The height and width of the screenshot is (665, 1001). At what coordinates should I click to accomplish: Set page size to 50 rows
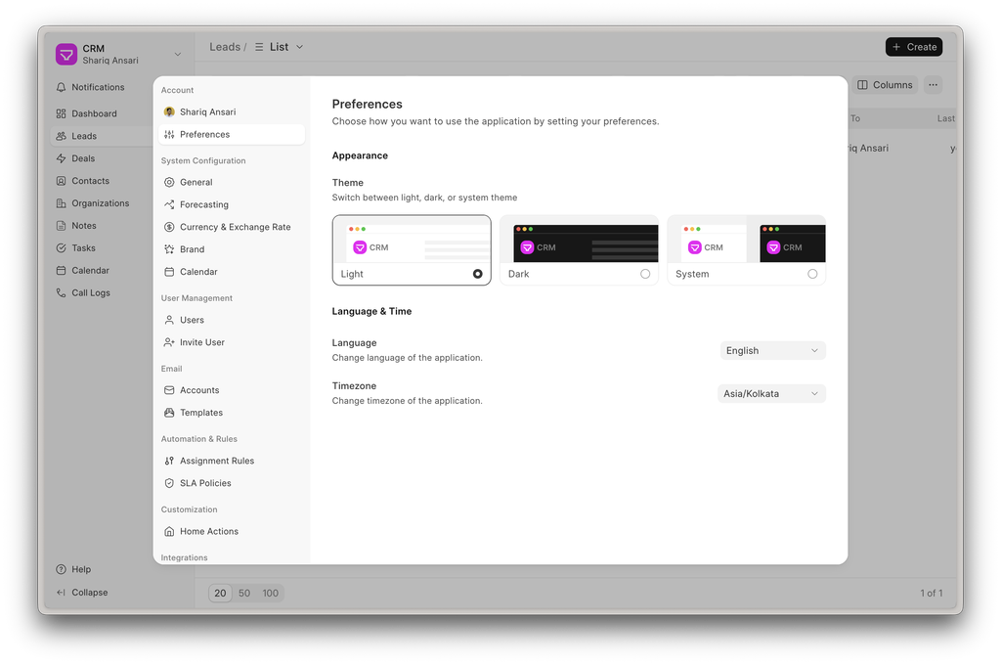[244, 593]
